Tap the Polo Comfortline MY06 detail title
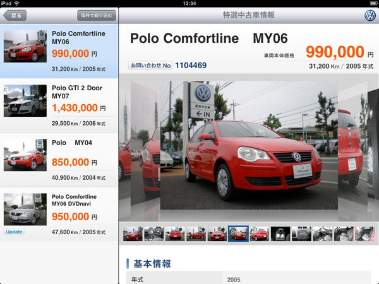This screenshot has height=284, width=379. 209,38
